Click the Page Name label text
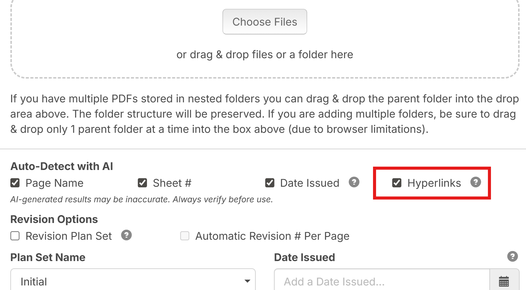 55,183
